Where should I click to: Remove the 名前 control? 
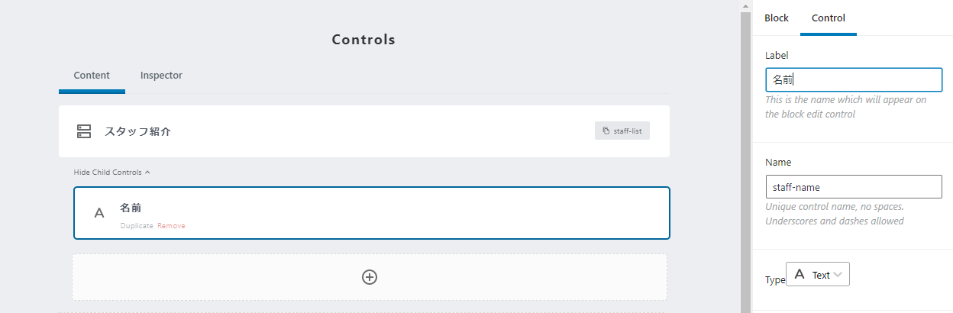point(171,226)
